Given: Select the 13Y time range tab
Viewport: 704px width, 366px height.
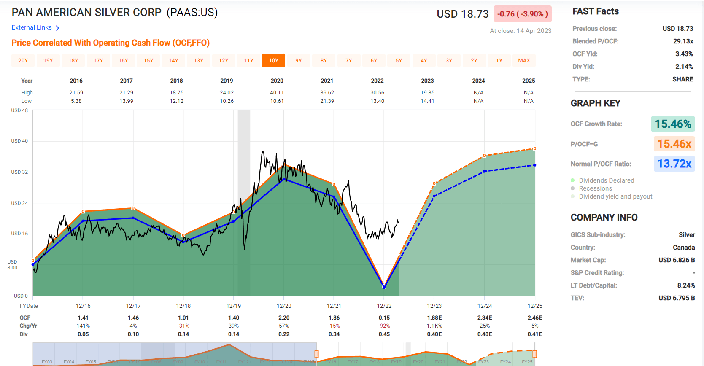Looking at the screenshot, I should (x=199, y=61).
